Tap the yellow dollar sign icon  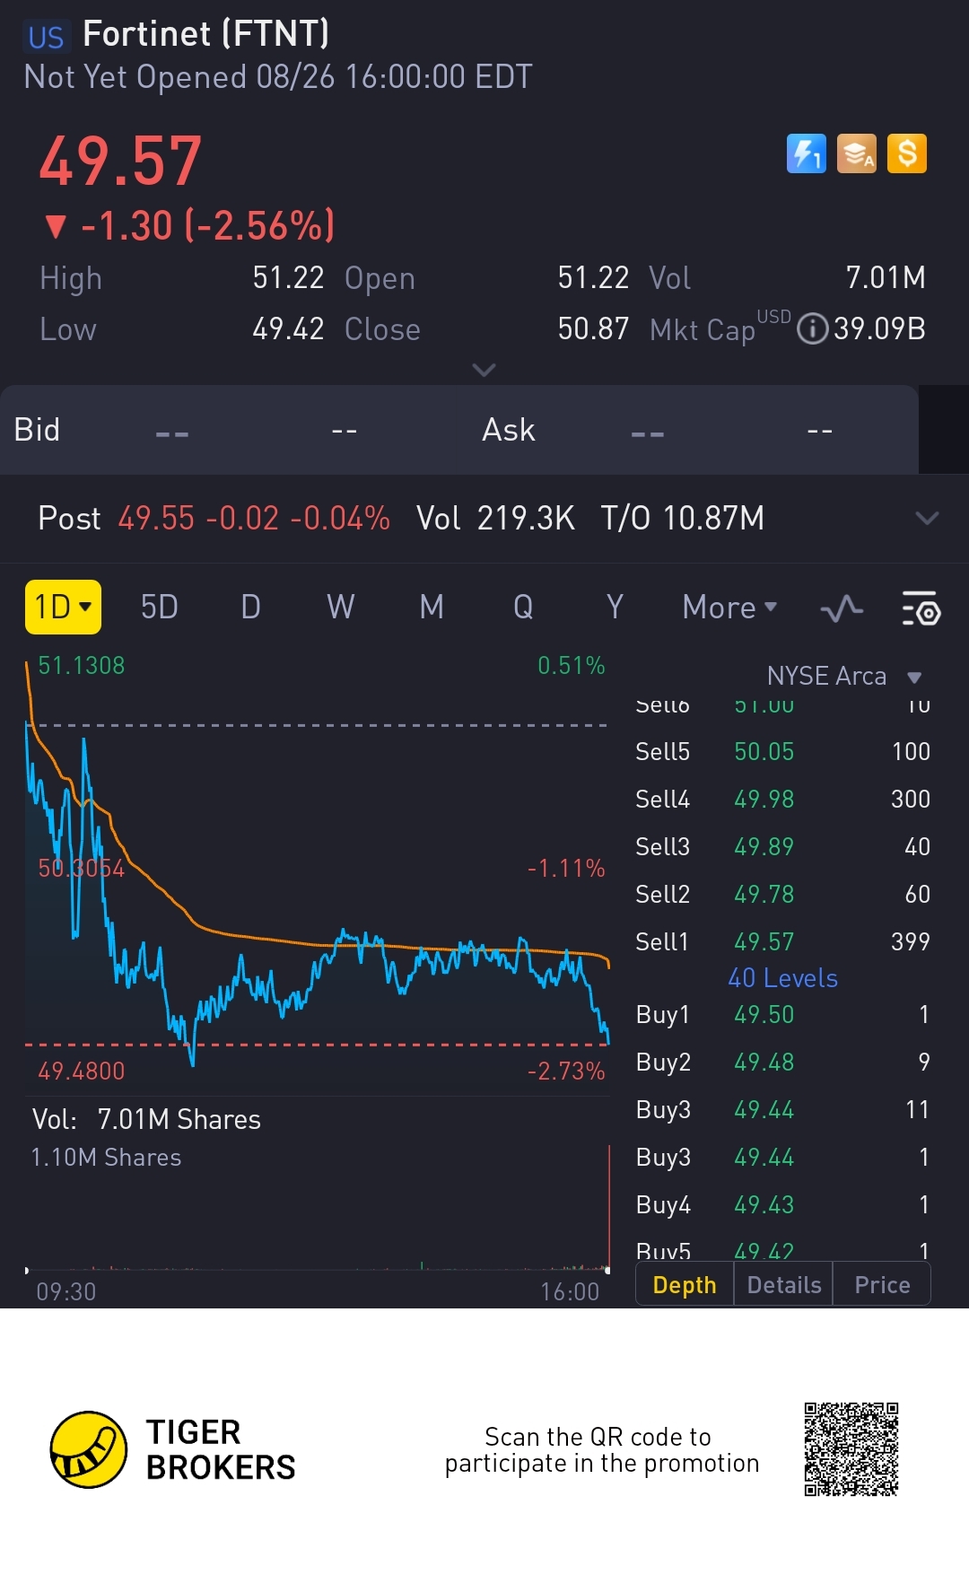906,153
